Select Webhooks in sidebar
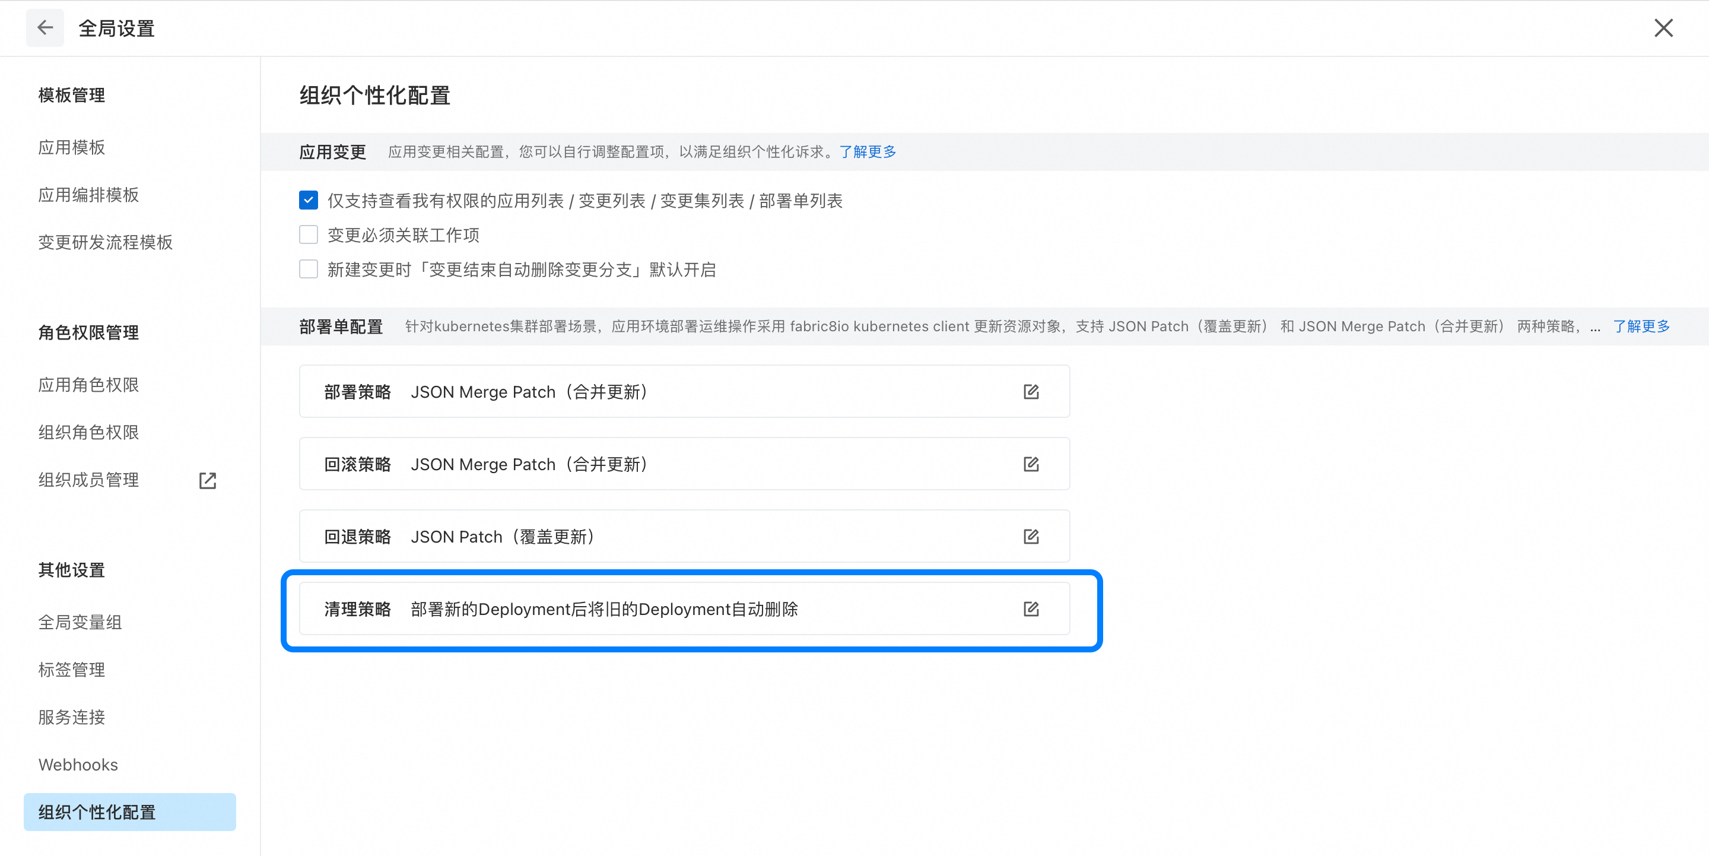The image size is (1709, 856). pos(78,765)
